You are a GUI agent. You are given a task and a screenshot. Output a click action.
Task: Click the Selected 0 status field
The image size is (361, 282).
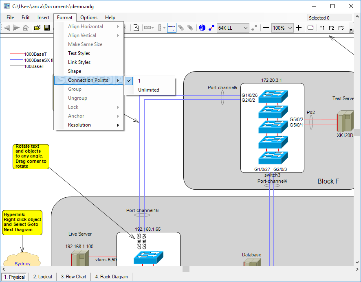330,18
